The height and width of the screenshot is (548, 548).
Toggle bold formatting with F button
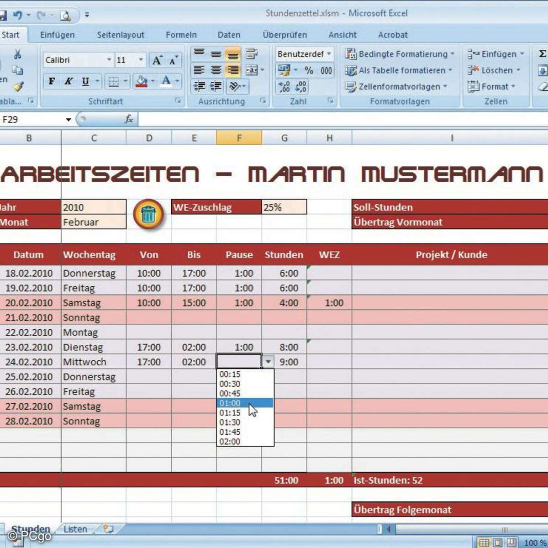coord(52,81)
